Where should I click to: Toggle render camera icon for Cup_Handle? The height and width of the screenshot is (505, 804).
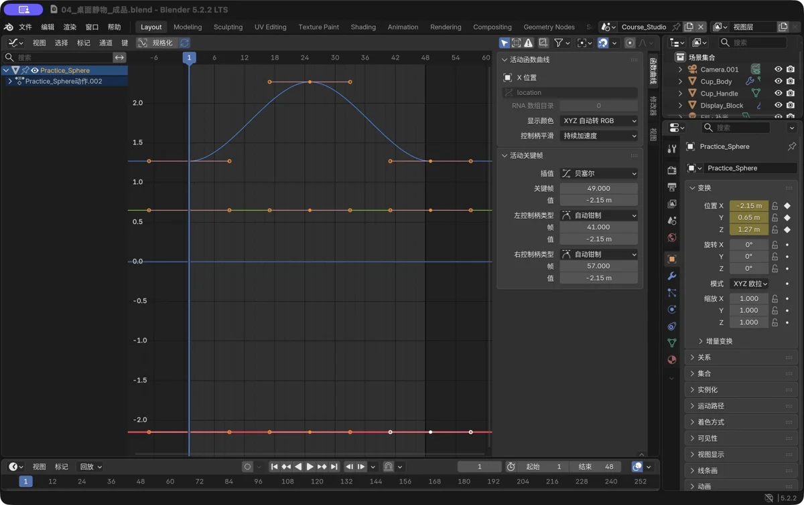[791, 94]
